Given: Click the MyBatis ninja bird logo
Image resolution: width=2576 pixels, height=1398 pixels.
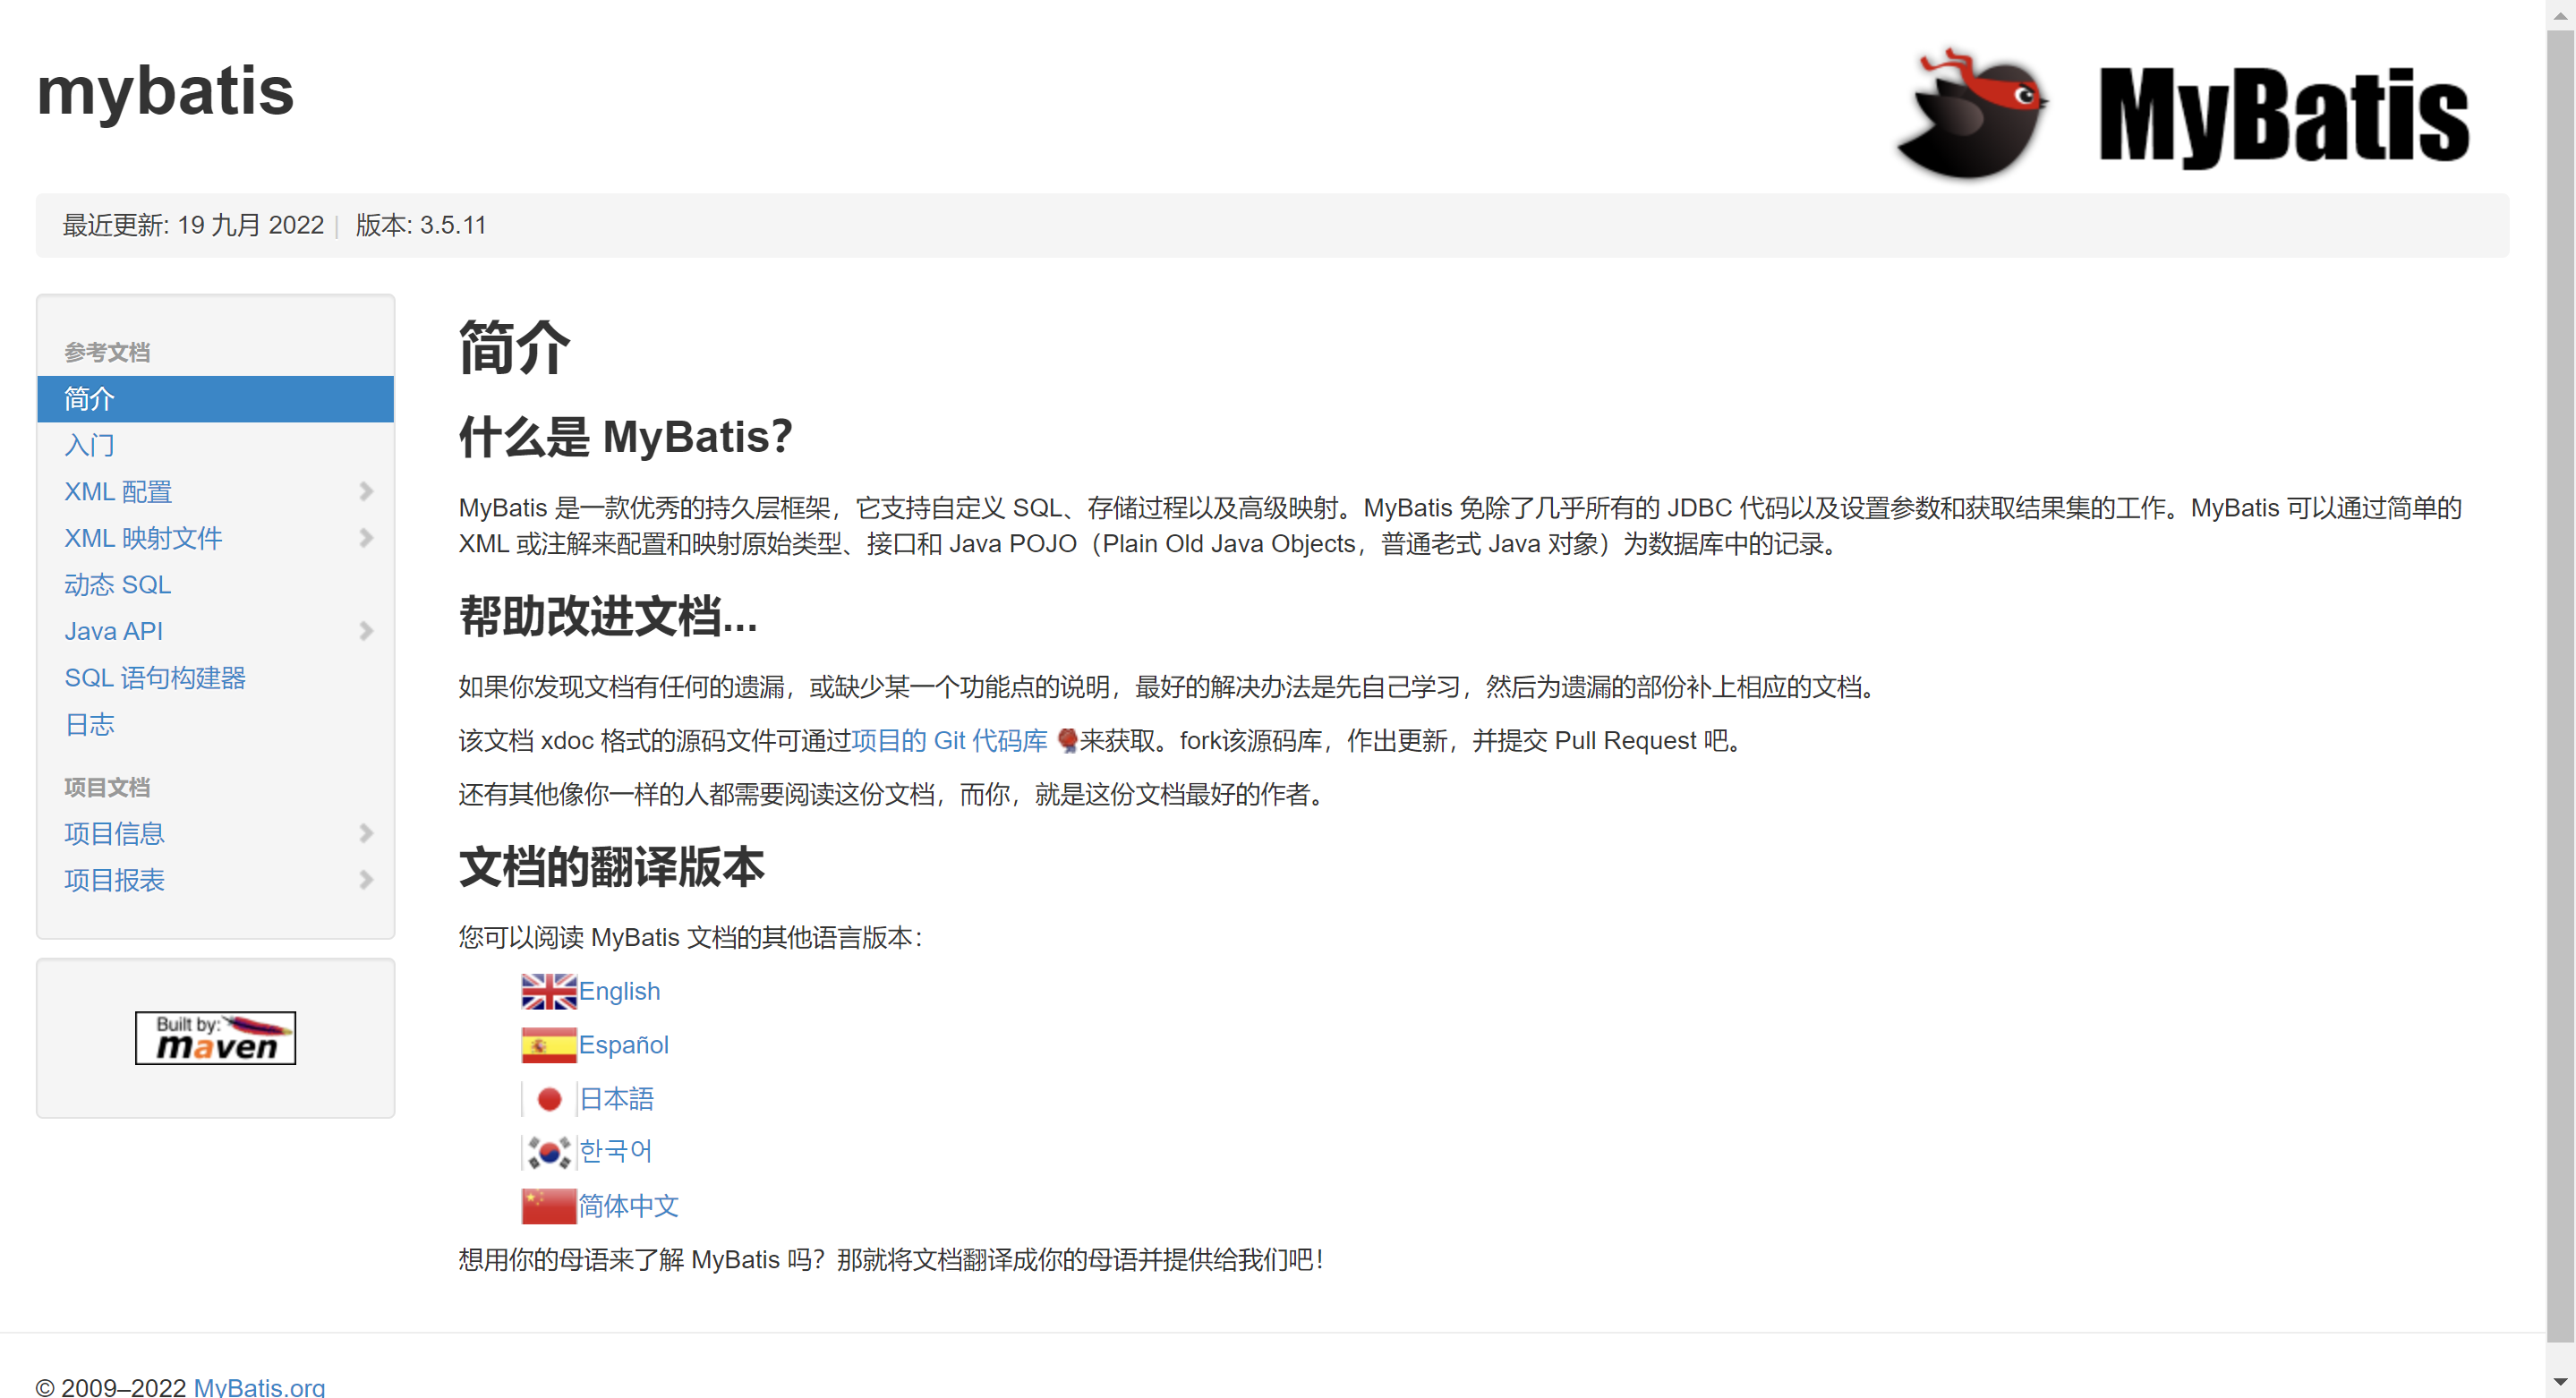Looking at the screenshot, I should pos(1972,115).
